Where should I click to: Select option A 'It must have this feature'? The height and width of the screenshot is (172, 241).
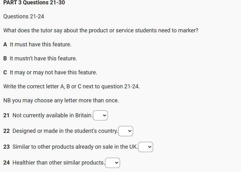point(41,44)
